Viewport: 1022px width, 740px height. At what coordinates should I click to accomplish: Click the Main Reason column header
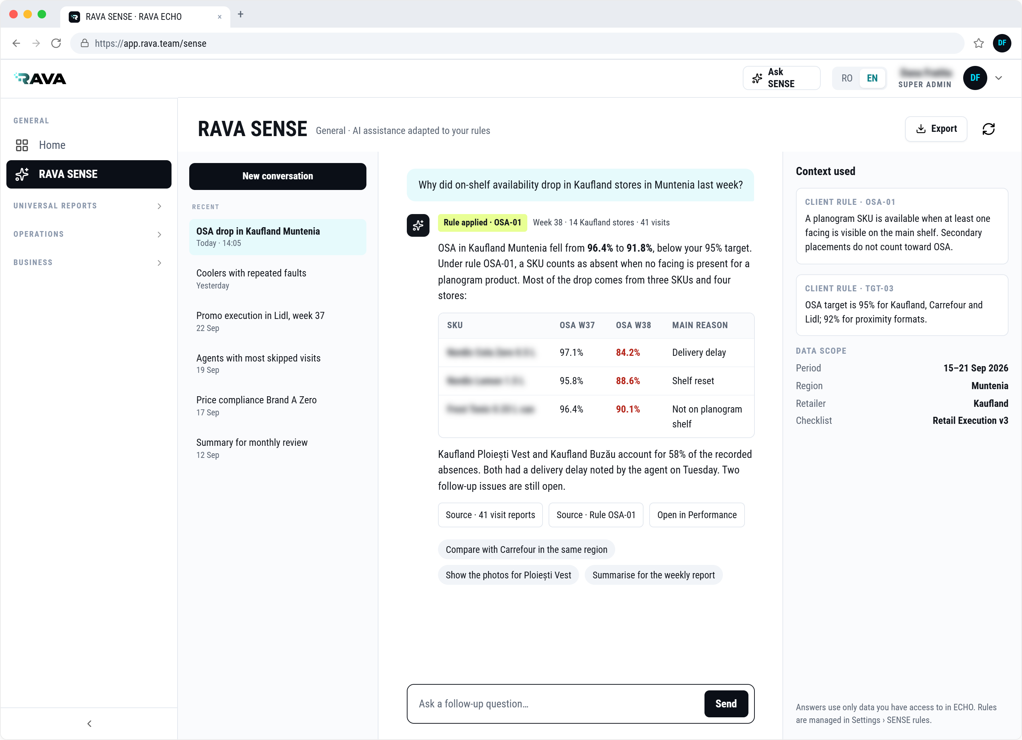tap(700, 325)
